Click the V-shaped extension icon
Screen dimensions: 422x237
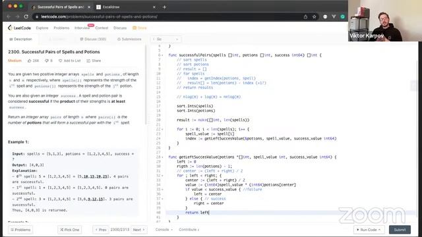click(334, 16)
